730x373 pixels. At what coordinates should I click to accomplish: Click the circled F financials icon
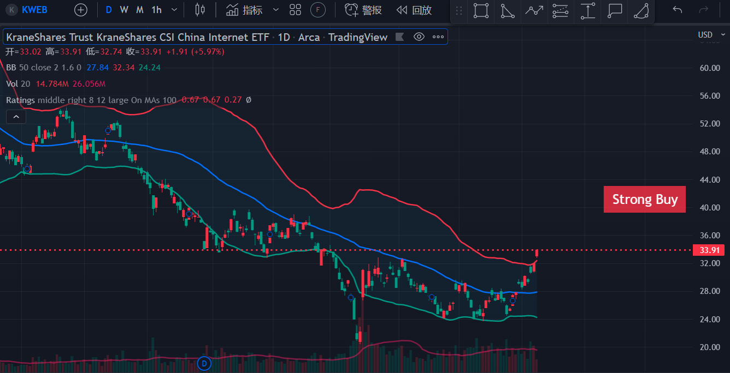[318, 10]
